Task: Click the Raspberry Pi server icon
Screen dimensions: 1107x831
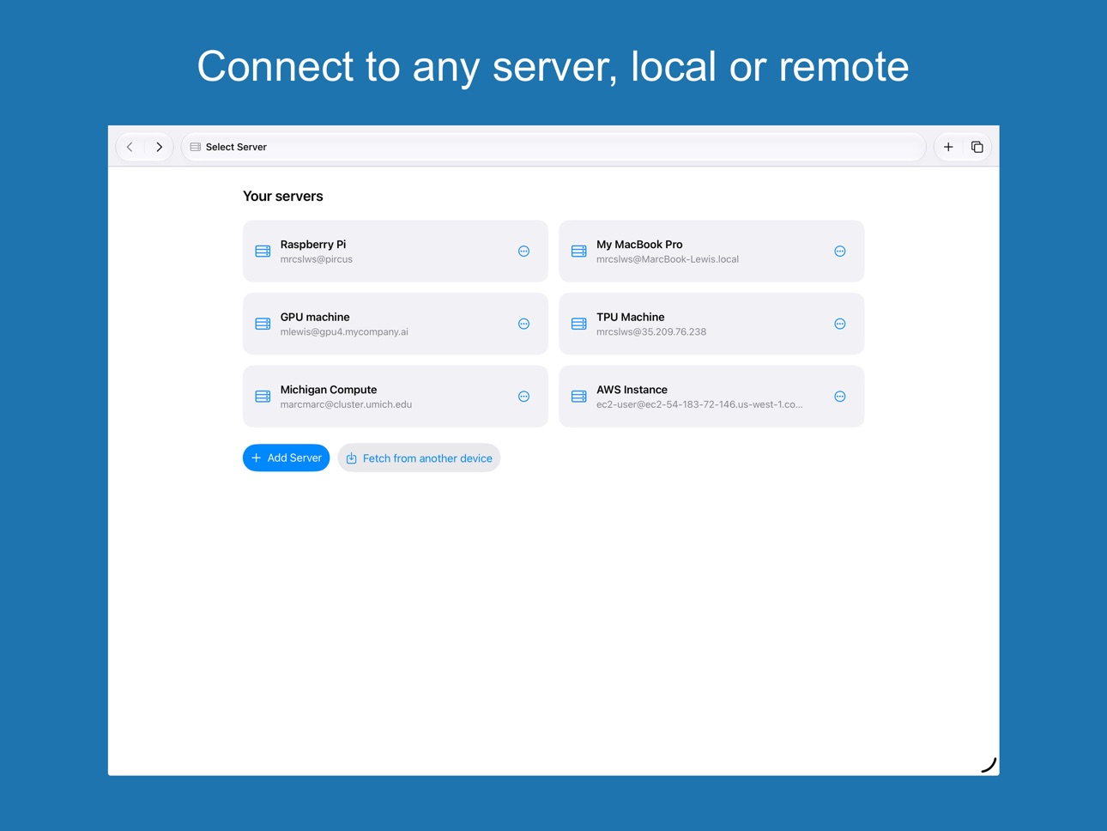Action: [x=263, y=252]
